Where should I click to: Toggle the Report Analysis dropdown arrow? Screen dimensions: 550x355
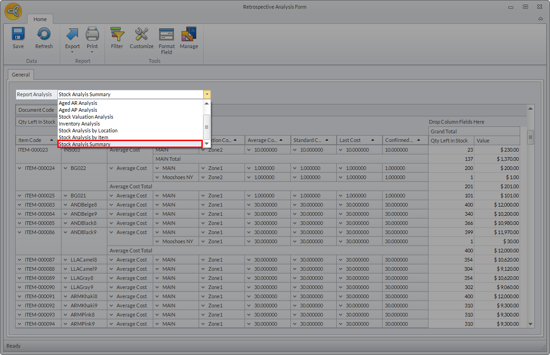tap(207, 94)
